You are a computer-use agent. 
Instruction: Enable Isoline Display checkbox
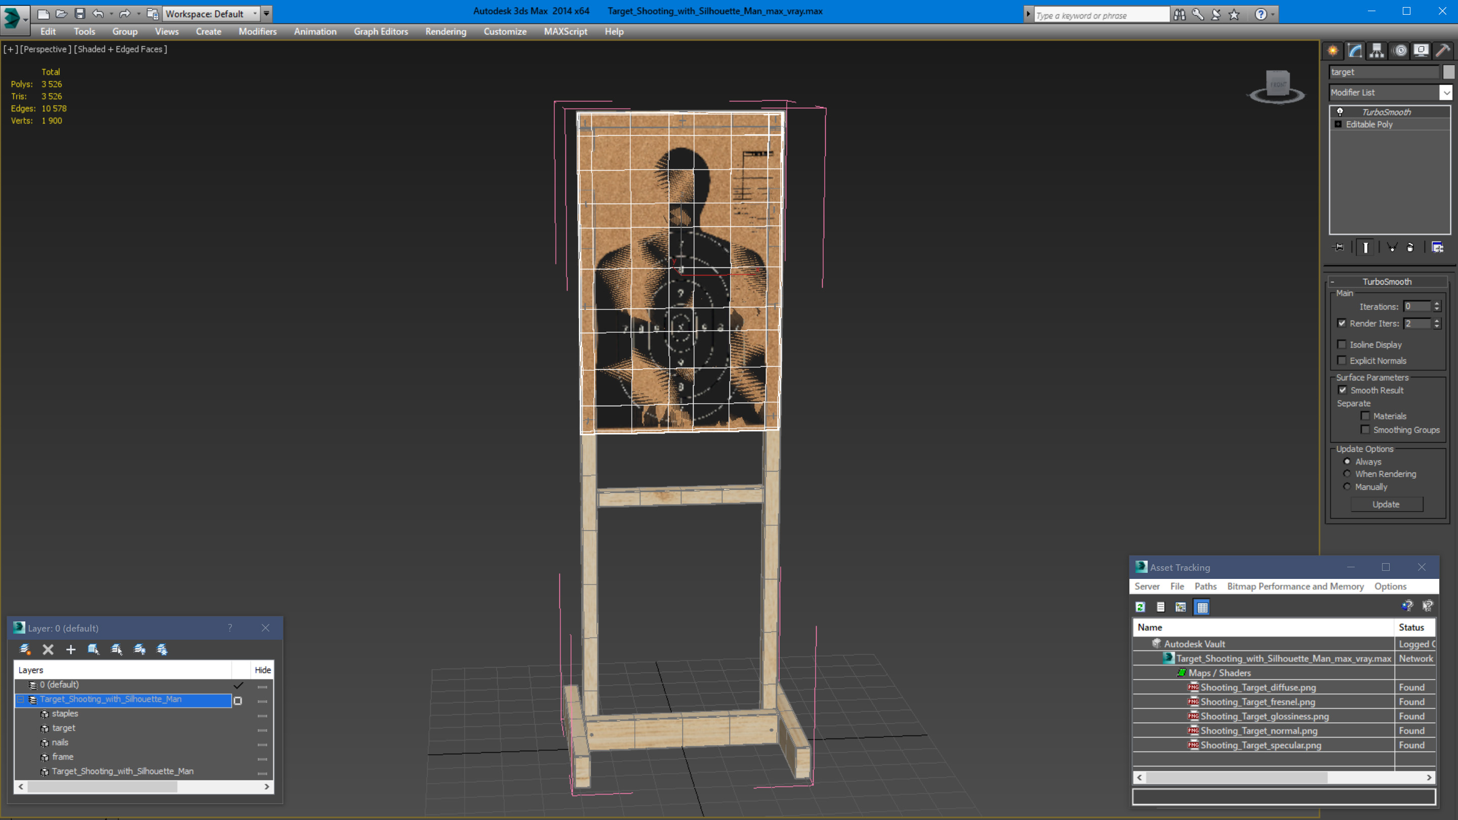pos(1342,344)
